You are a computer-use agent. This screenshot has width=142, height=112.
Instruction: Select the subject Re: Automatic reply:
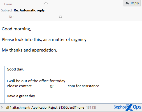30,10
